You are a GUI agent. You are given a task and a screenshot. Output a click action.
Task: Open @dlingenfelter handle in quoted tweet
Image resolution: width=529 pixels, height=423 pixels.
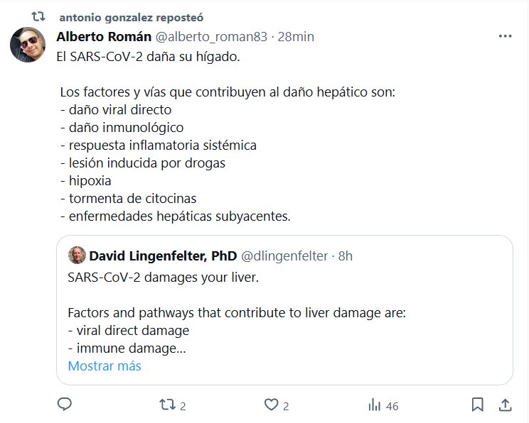pos(285,256)
